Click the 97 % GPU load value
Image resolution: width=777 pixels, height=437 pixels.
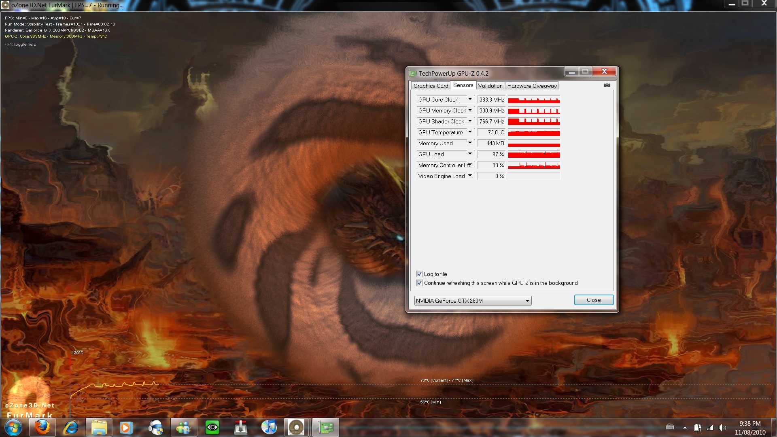click(x=491, y=154)
